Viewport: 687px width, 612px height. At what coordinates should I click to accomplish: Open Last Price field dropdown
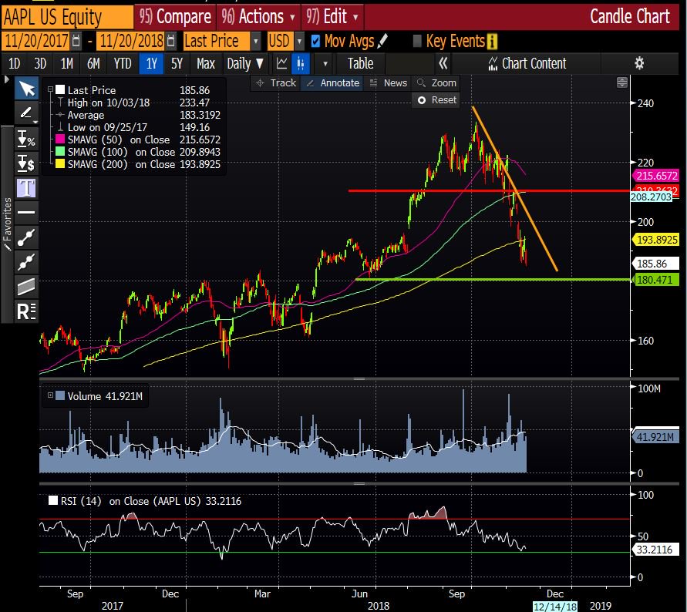click(x=255, y=42)
